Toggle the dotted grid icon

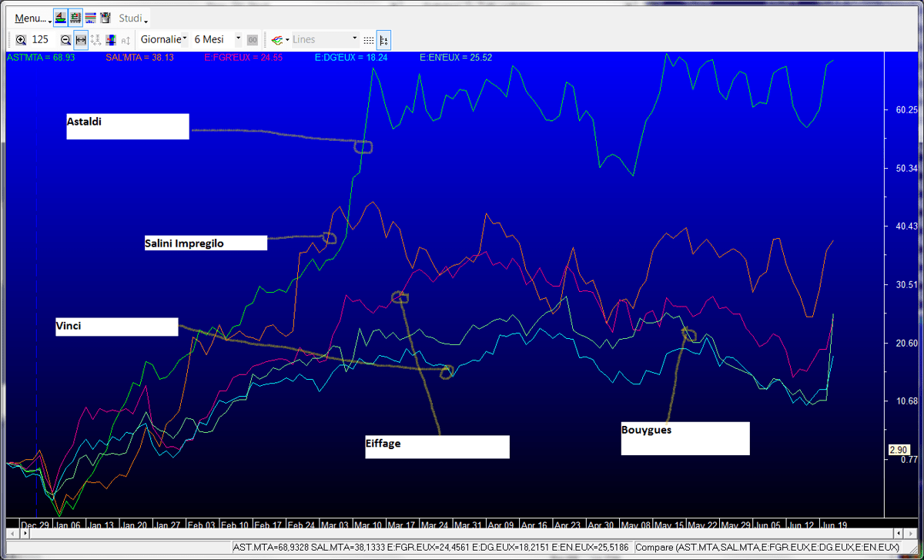(369, 39)
